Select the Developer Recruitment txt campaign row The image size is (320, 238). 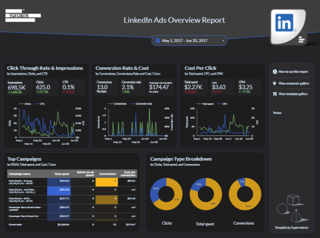[x=72, y=216]
